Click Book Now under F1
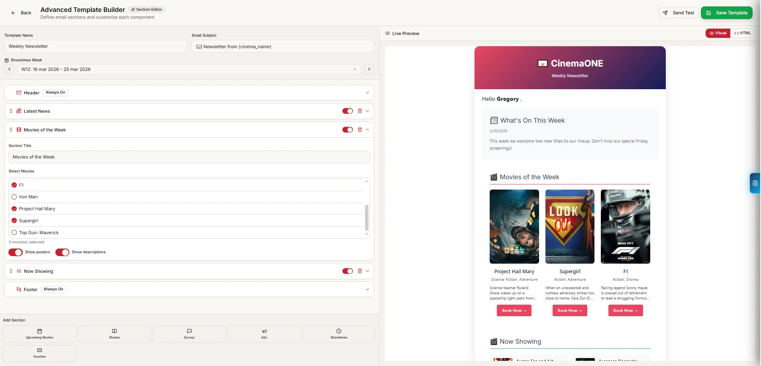The height and width of the screenshot is (366, 761). (x=626, y=311)
